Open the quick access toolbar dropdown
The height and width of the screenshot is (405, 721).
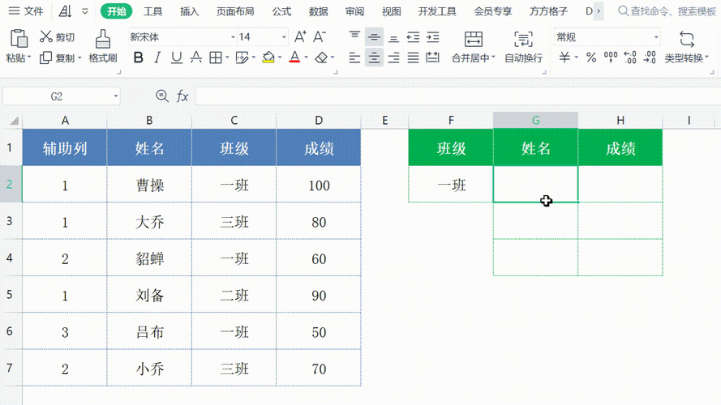click(84, 11)
